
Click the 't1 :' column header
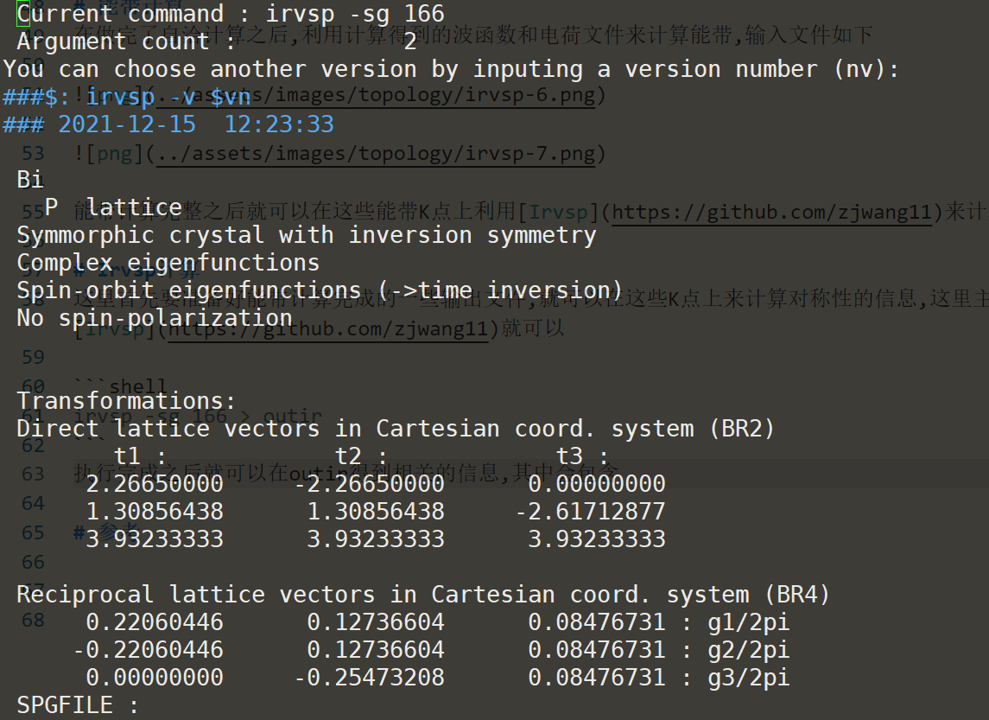141,456
